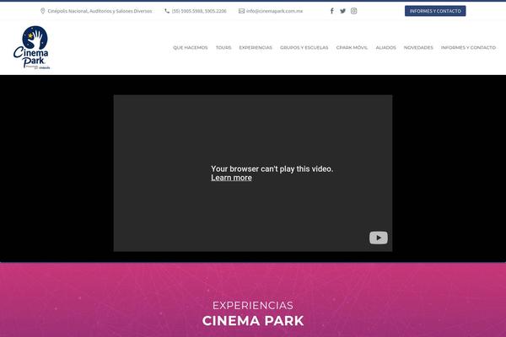Image resolution: width=506 pixels, height=337 pixels.
Task: Click the email envelope icon
Action: pyautogui.click(x=241, y=11)
